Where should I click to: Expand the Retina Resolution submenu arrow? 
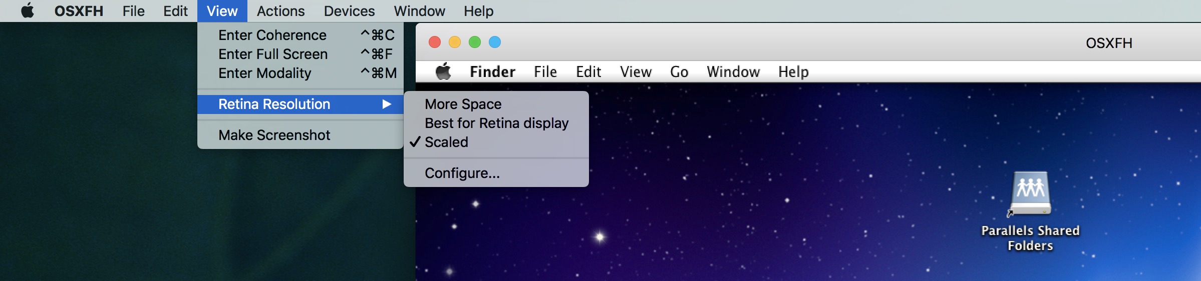coord(387,104)
